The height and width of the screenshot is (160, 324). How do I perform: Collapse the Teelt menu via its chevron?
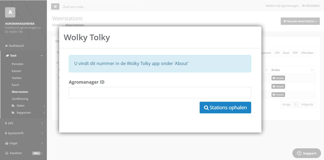click(x=42, y=56)
